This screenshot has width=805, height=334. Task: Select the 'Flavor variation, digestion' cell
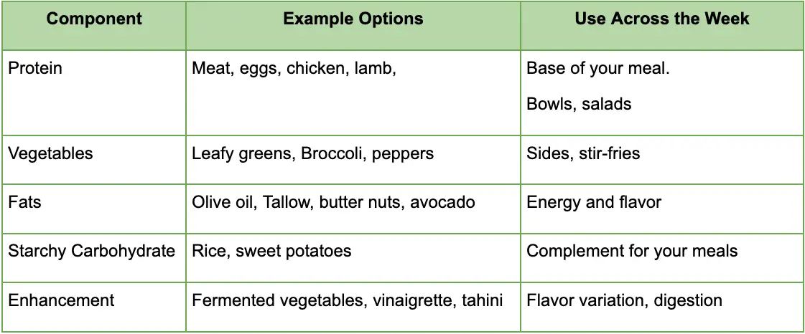click(x=624, y=300)
